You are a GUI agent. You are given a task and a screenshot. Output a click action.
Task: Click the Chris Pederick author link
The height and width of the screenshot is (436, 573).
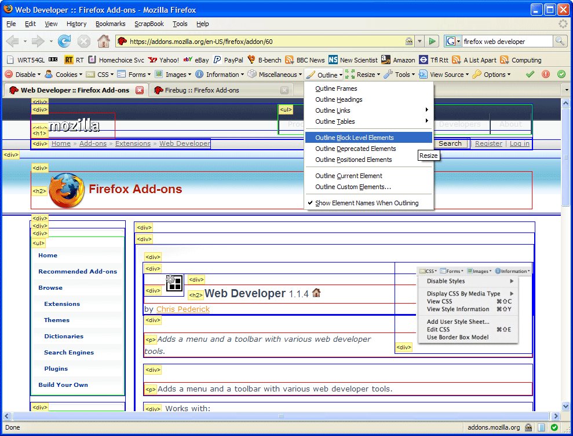tap(183, 309)
